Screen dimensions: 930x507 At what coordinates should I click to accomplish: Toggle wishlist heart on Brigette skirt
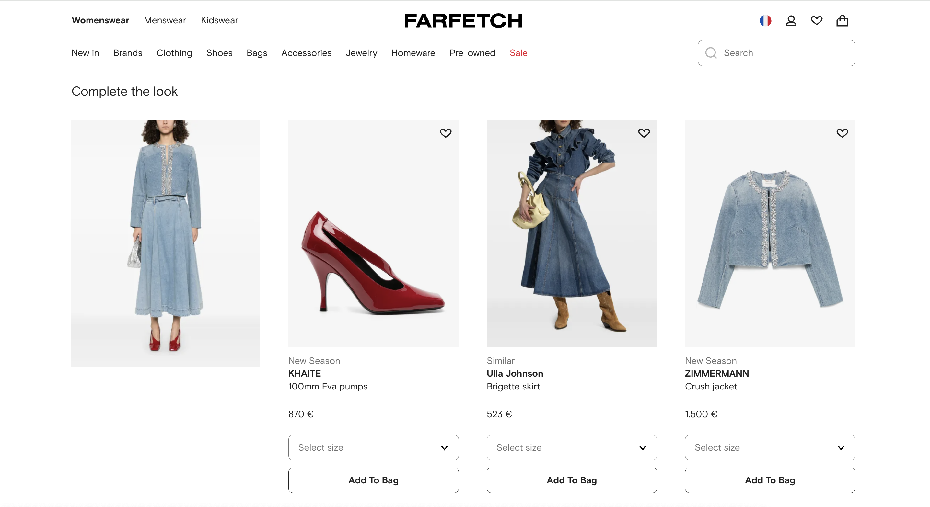point(644,133)
